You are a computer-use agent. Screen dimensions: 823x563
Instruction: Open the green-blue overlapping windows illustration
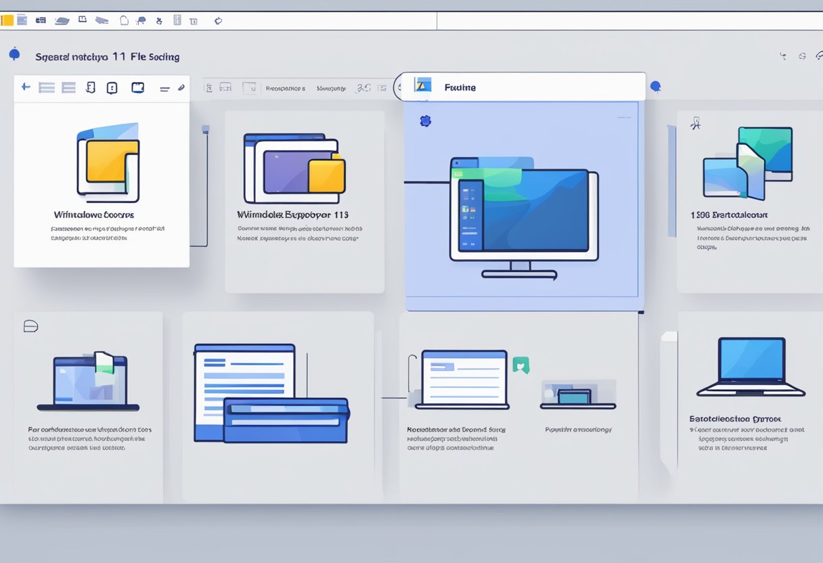pyautogui.click(x=747, y=162)
